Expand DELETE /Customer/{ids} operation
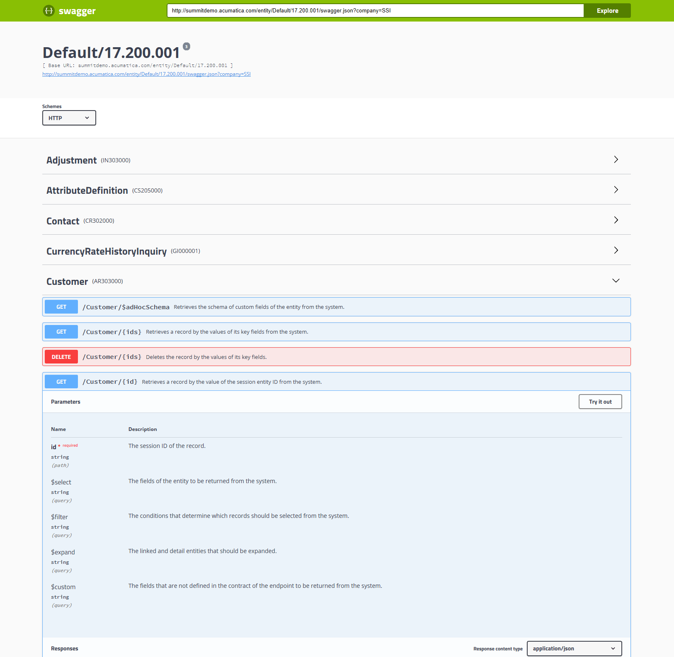 337,357
